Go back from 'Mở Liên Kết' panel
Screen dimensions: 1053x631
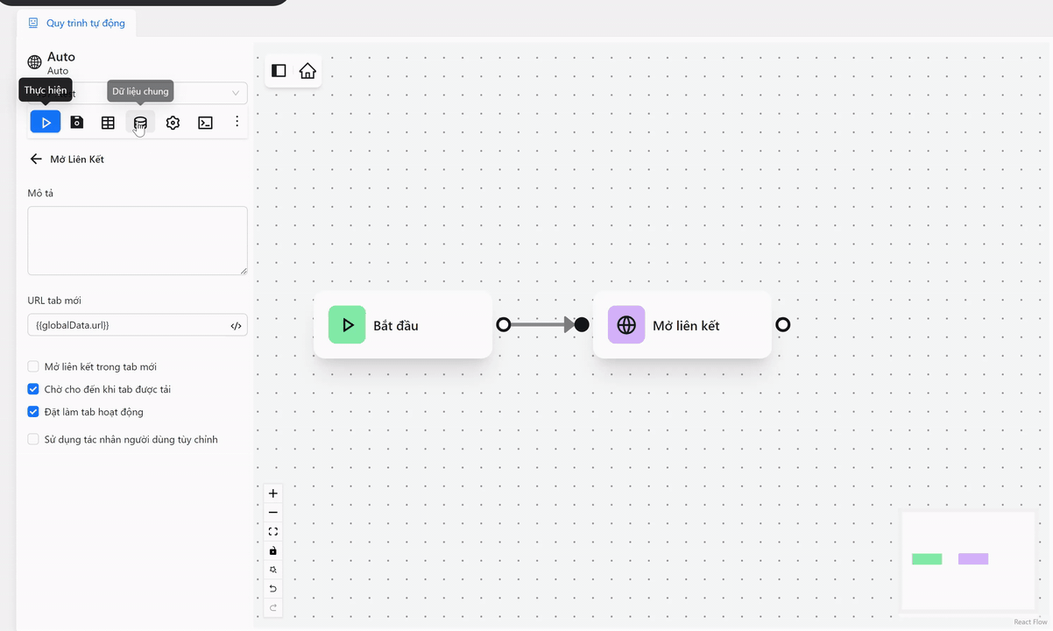[36, 160]
